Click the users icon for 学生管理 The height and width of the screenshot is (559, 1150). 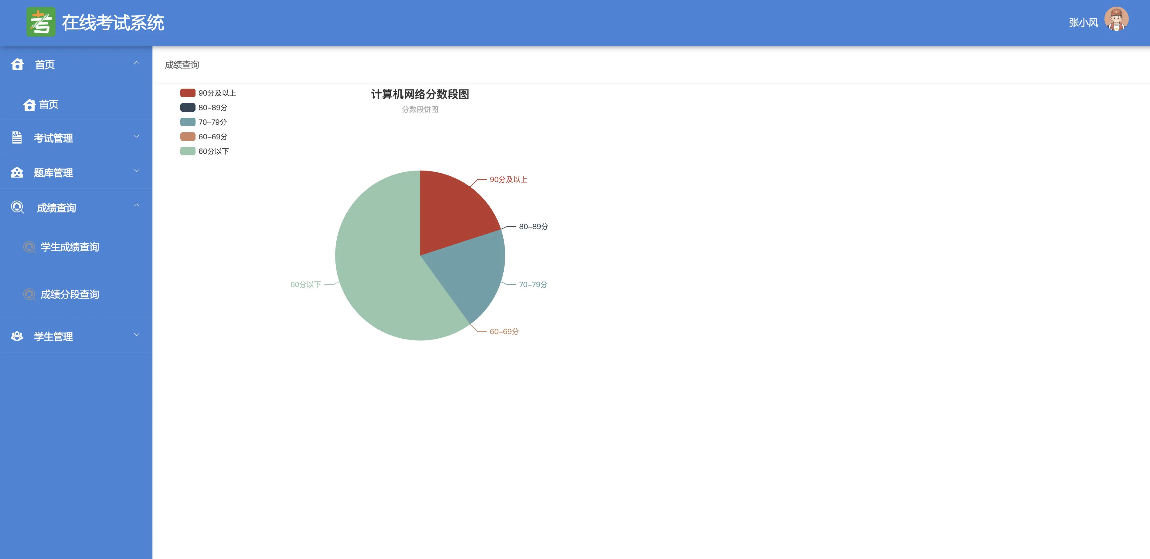(x=17, y=336)
